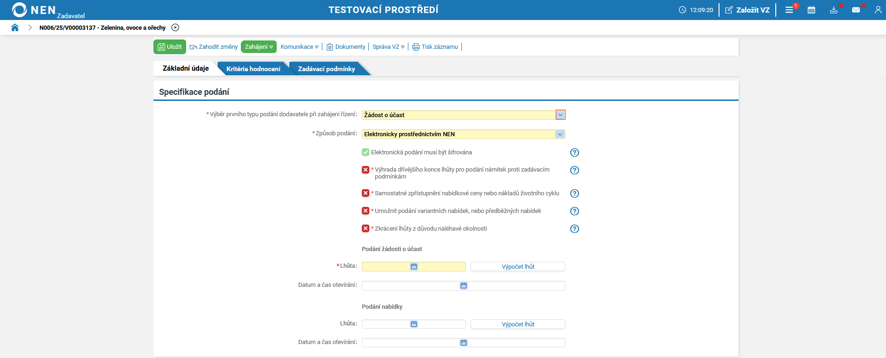Click Výpočet lhůt under Podání nabídky
This screenshot has height=358, width=886.
(x=518, y=324)
